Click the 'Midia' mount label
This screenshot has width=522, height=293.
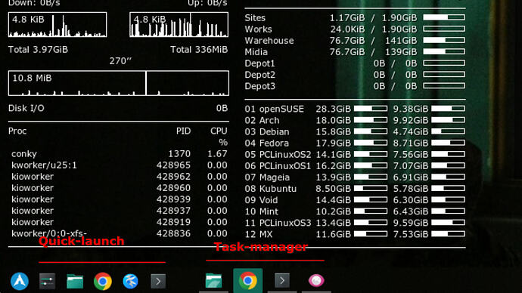256,52
